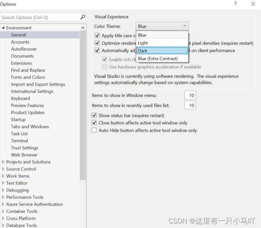Expand Text Editor node
The width and height of the screenshot is (261, 228).
click(3, 183)
